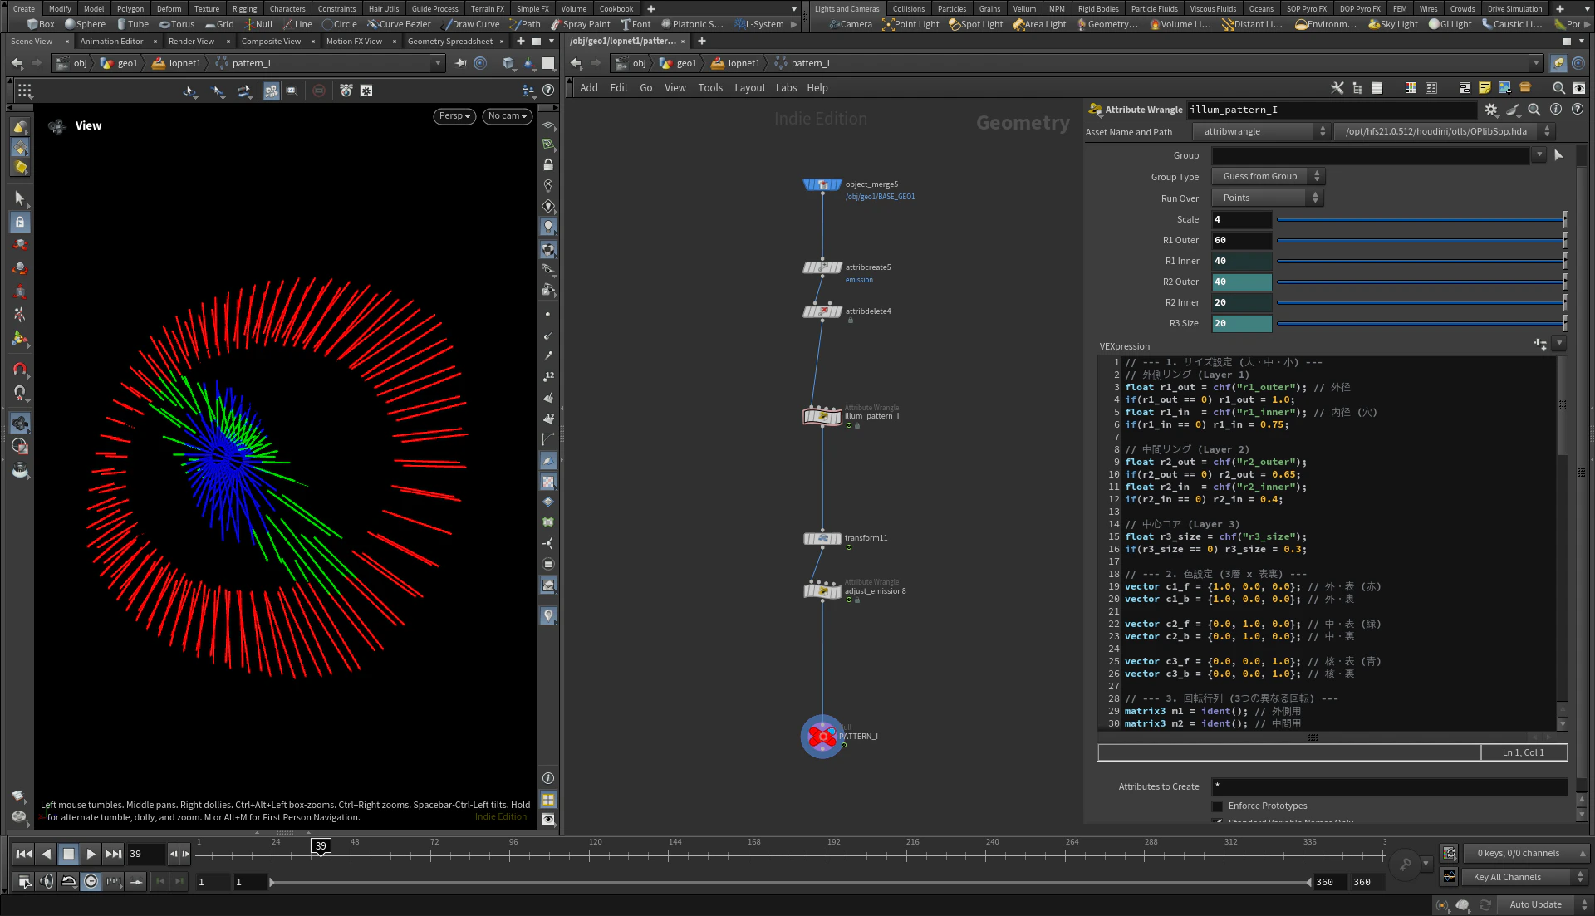
Task: Open the Persp camera menu
Action: pyautogui.click(x=454, y=116)
